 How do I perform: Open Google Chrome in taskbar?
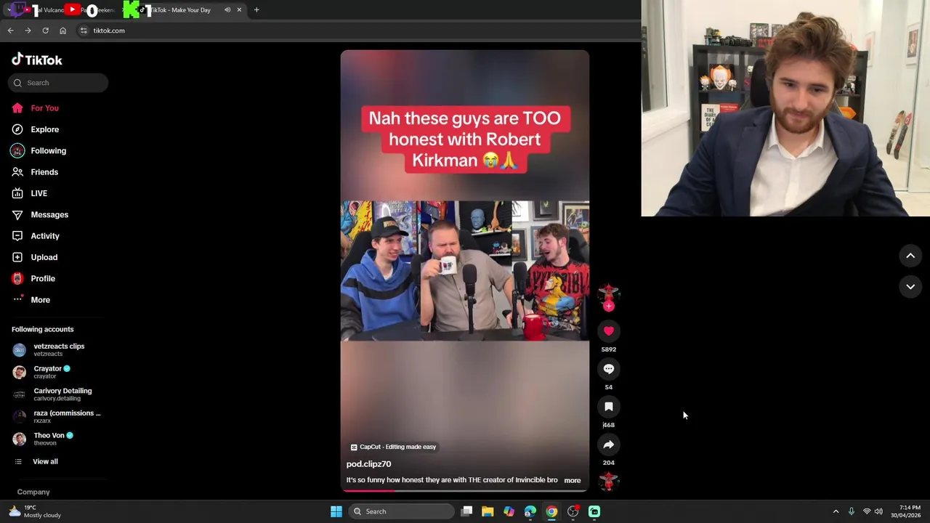click(x=551, y=511)
